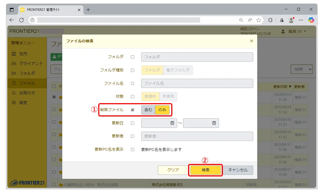This screenshot has height=193, width=323.
Task: Click the calendar icon in the end date field
Action: 214,123
